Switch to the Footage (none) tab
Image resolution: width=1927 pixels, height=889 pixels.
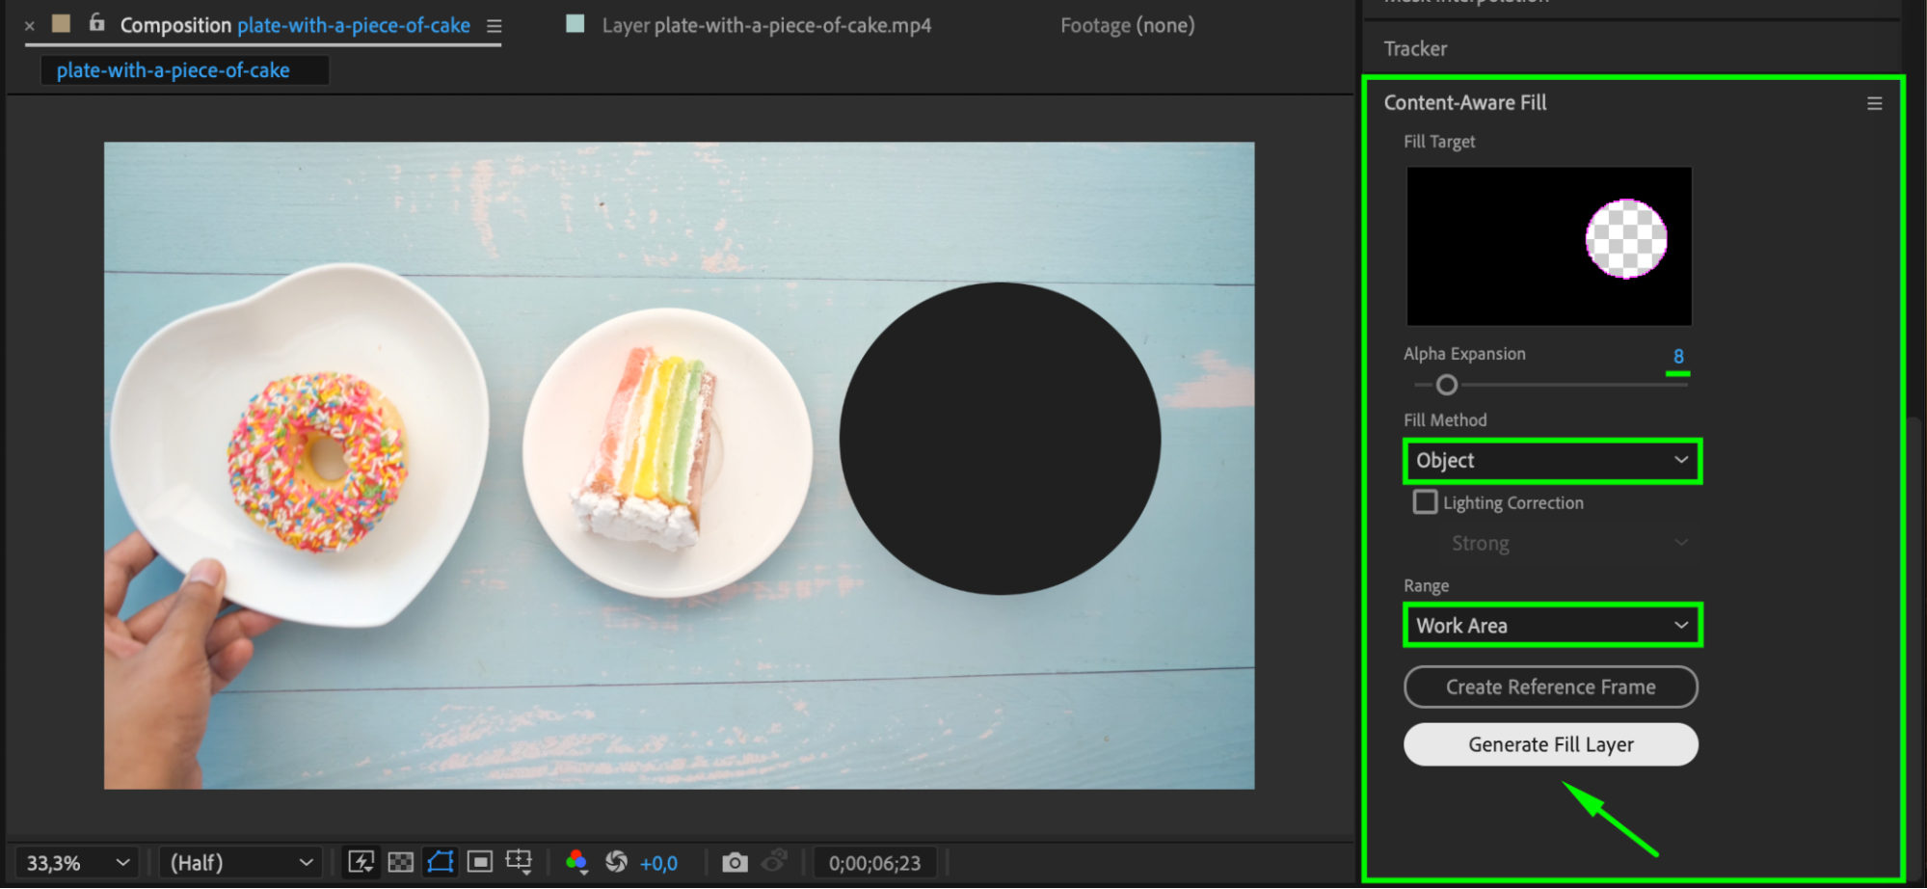pos(1127,25)
